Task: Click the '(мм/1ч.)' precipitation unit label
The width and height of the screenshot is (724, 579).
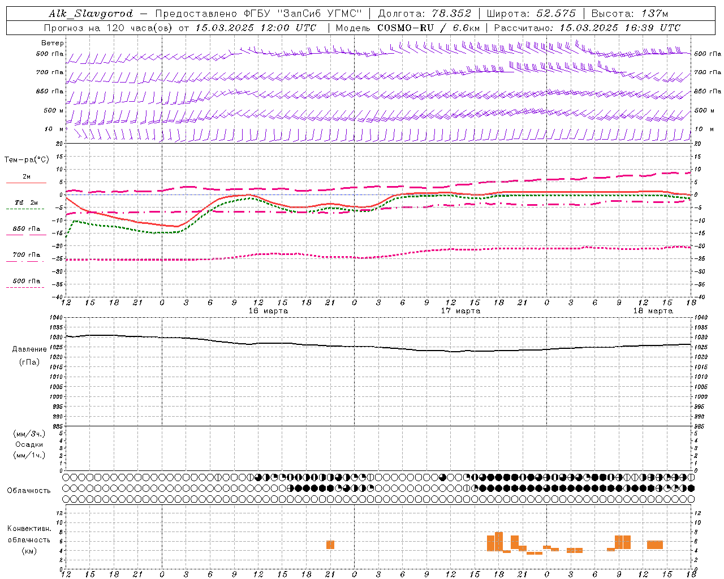Action: 29,455
